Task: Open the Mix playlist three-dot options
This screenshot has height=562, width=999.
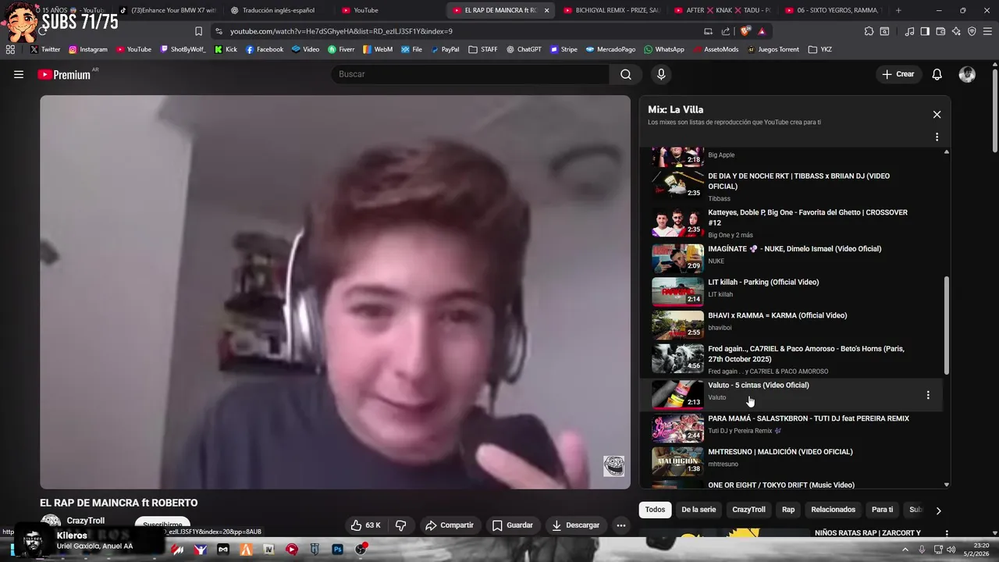Action: (x=937, y=137)
